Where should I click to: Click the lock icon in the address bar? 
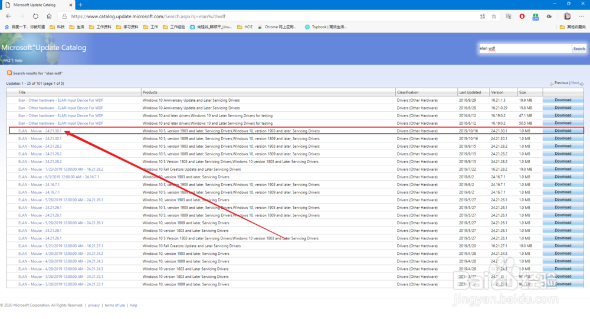pos(64,16)
